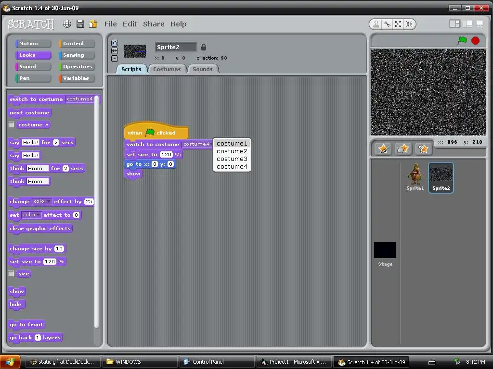Open the Operators blocks category

pyautogui.click(x=77, y=66)
